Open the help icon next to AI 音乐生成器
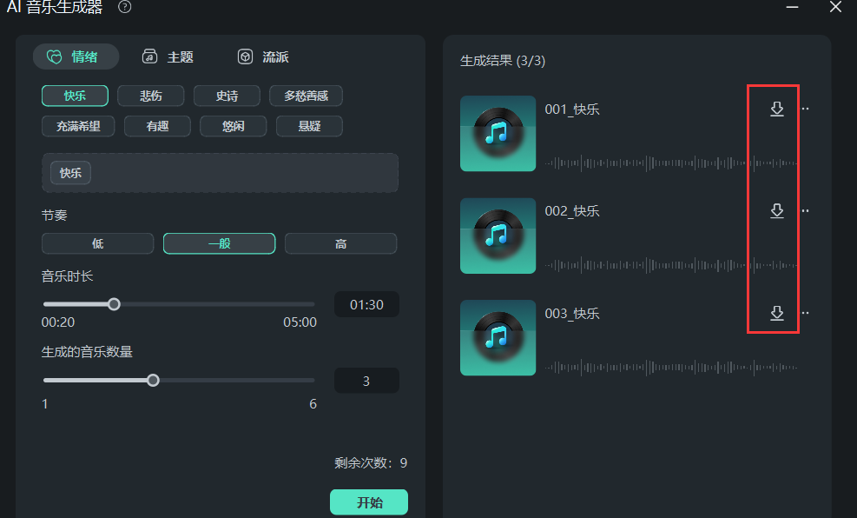Screen dimensions: 857x518 (x=124, y=7)
